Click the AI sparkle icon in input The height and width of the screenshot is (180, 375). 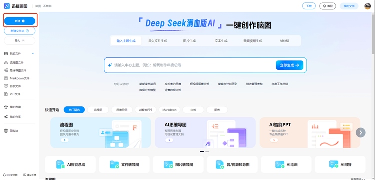point(110,65)
